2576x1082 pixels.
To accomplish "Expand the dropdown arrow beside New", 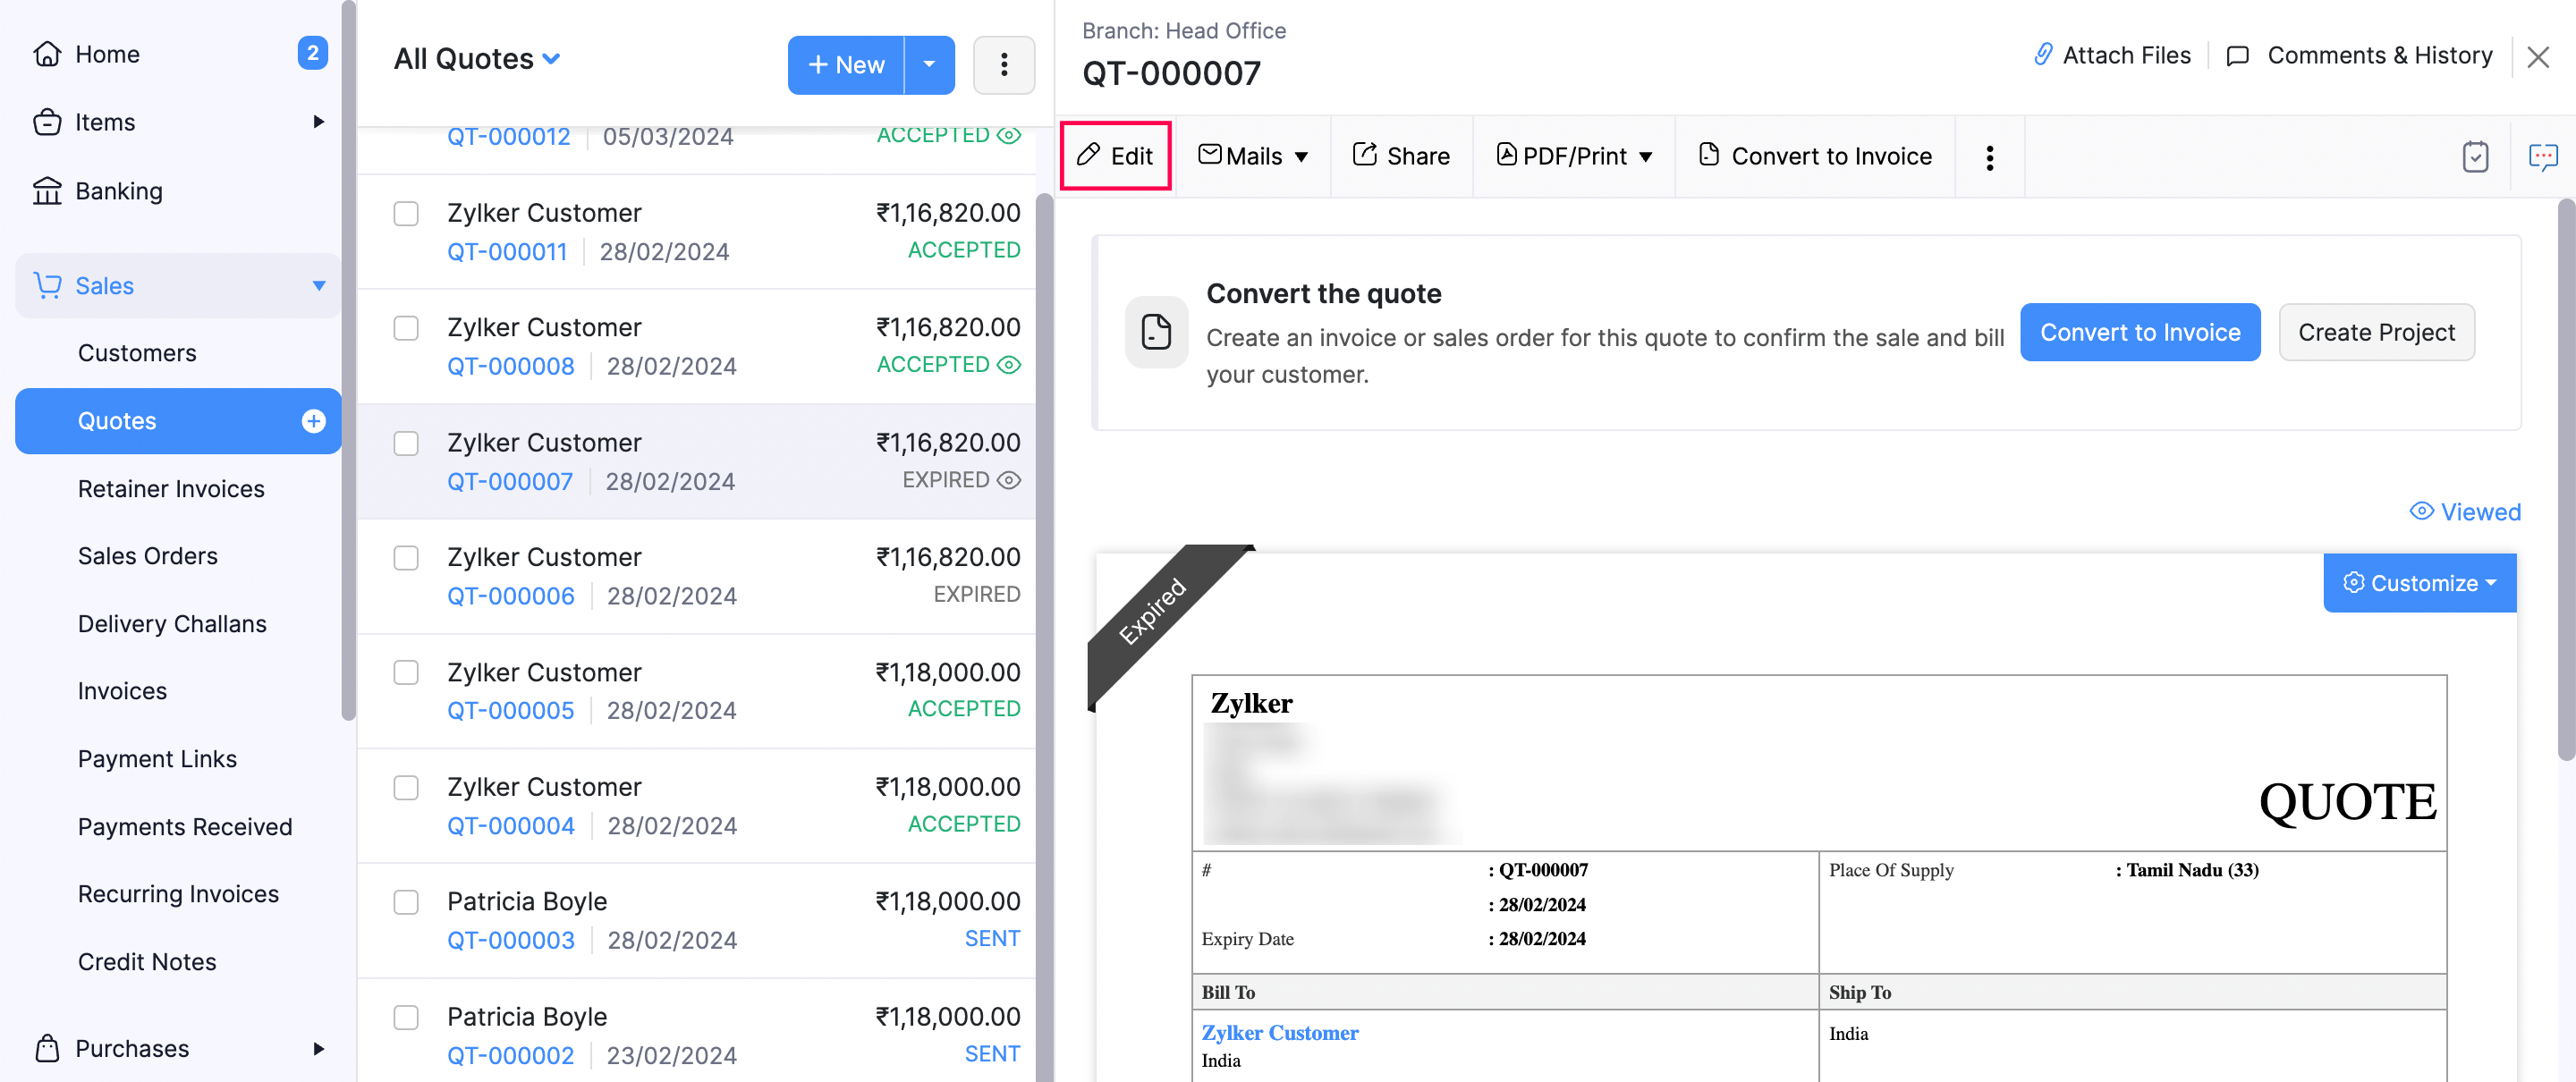I will [x=929, y=64].
